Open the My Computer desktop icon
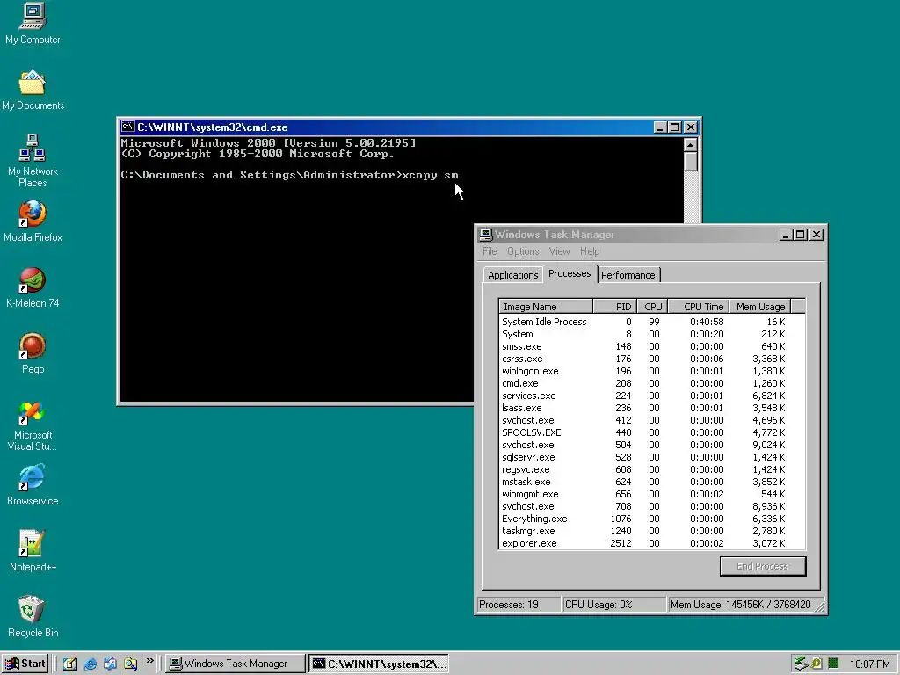Screen dimensions: 900x675 (x=33, y=24)
